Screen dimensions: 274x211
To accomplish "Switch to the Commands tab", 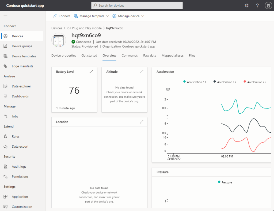I will point(130,56).
